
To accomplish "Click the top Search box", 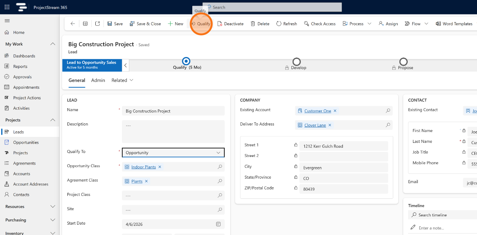I will [272, 7].
